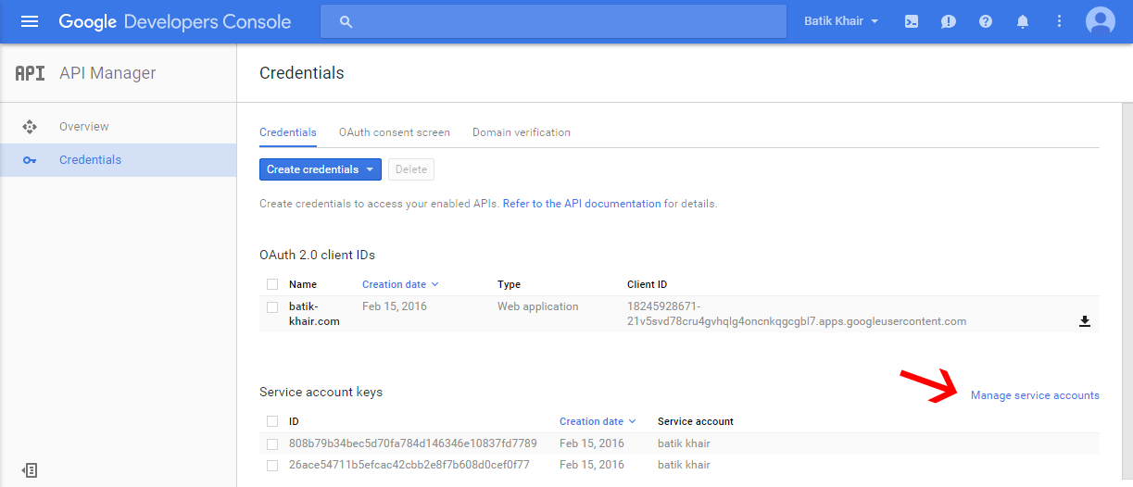Click key ID 808b79b34bec5d70fa784d146346e10837fd7789
The image size is (1133, 487).
(x=413, y=443)
